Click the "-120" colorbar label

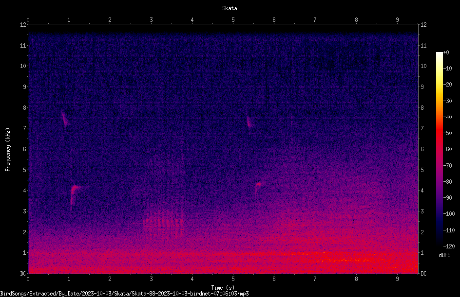coord(449,246)
